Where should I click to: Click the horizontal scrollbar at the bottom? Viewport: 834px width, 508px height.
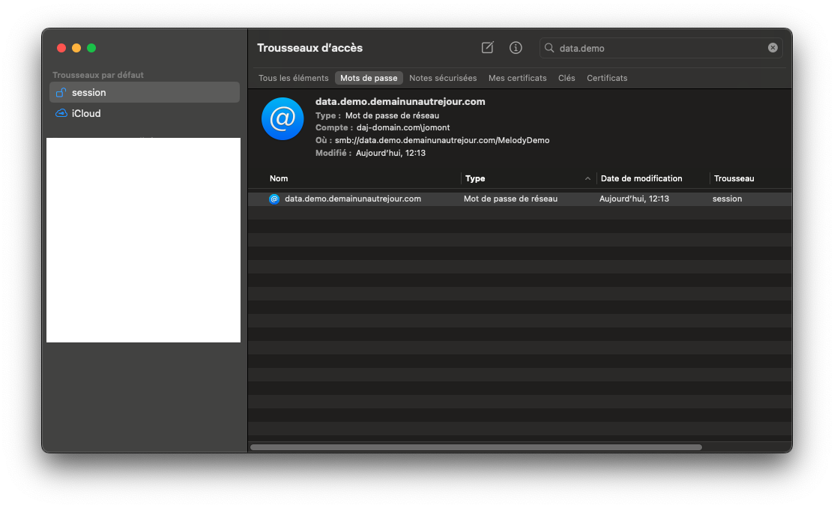[476, 447]
